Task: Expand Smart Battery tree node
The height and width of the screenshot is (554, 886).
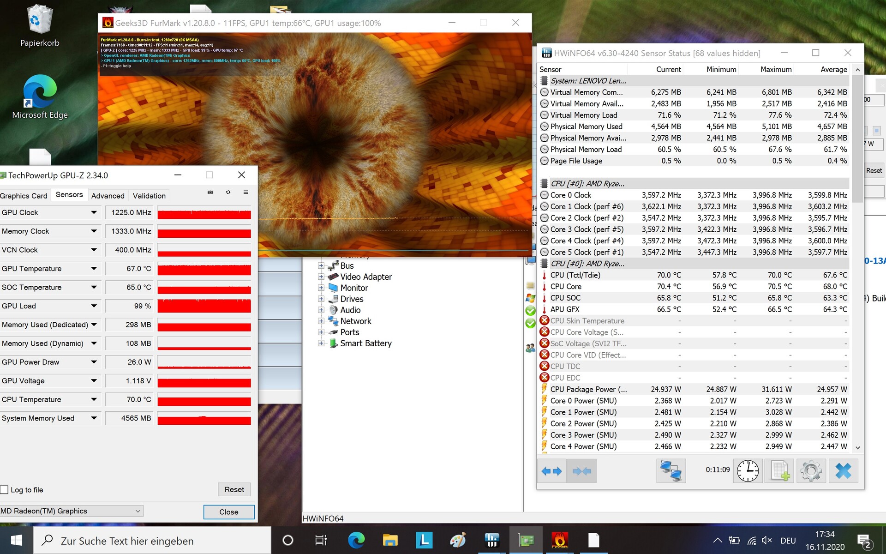Action: (321, 343)
